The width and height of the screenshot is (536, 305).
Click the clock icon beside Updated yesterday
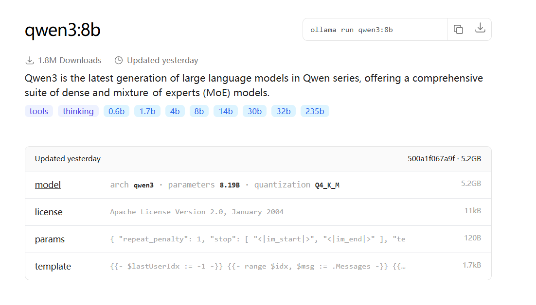tap(119, 60)
